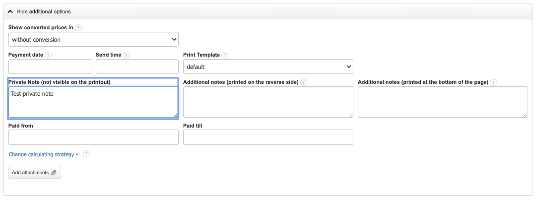This screenshot has width=537, height=204.
Task: Click bottom of page Additional notes area
Action: [442, 102]
